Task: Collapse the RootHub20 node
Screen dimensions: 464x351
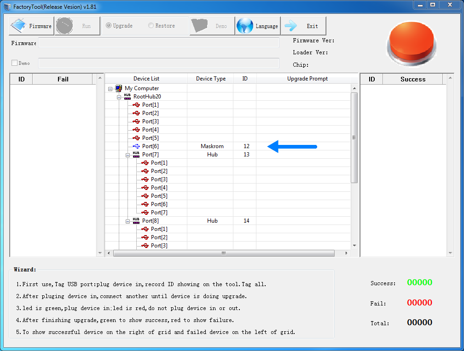Action: 119,97
